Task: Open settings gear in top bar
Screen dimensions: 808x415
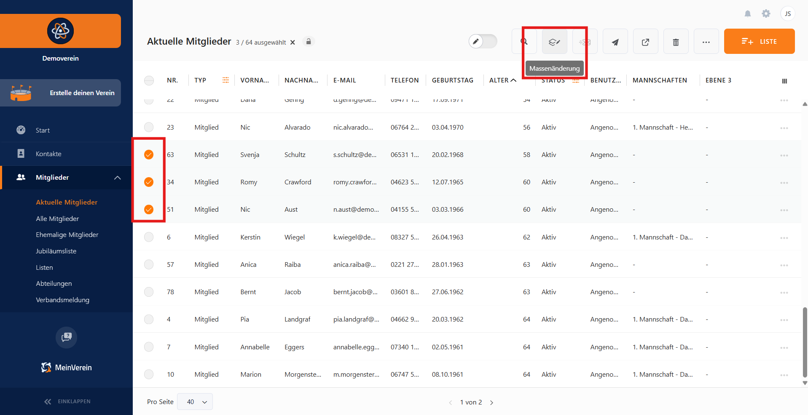Action: coord(766,14)
